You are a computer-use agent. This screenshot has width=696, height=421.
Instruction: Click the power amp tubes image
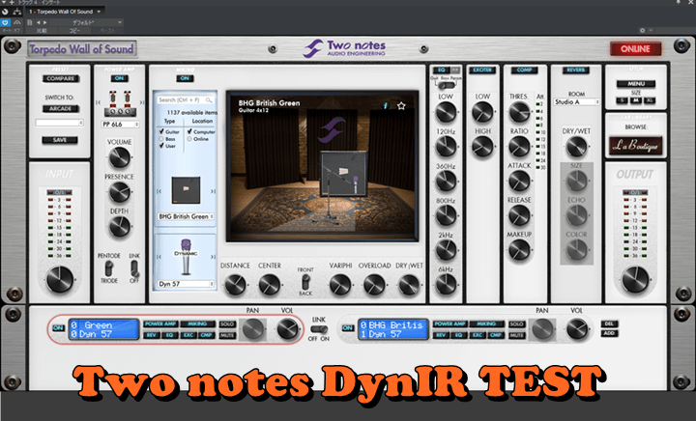(120, 103)
